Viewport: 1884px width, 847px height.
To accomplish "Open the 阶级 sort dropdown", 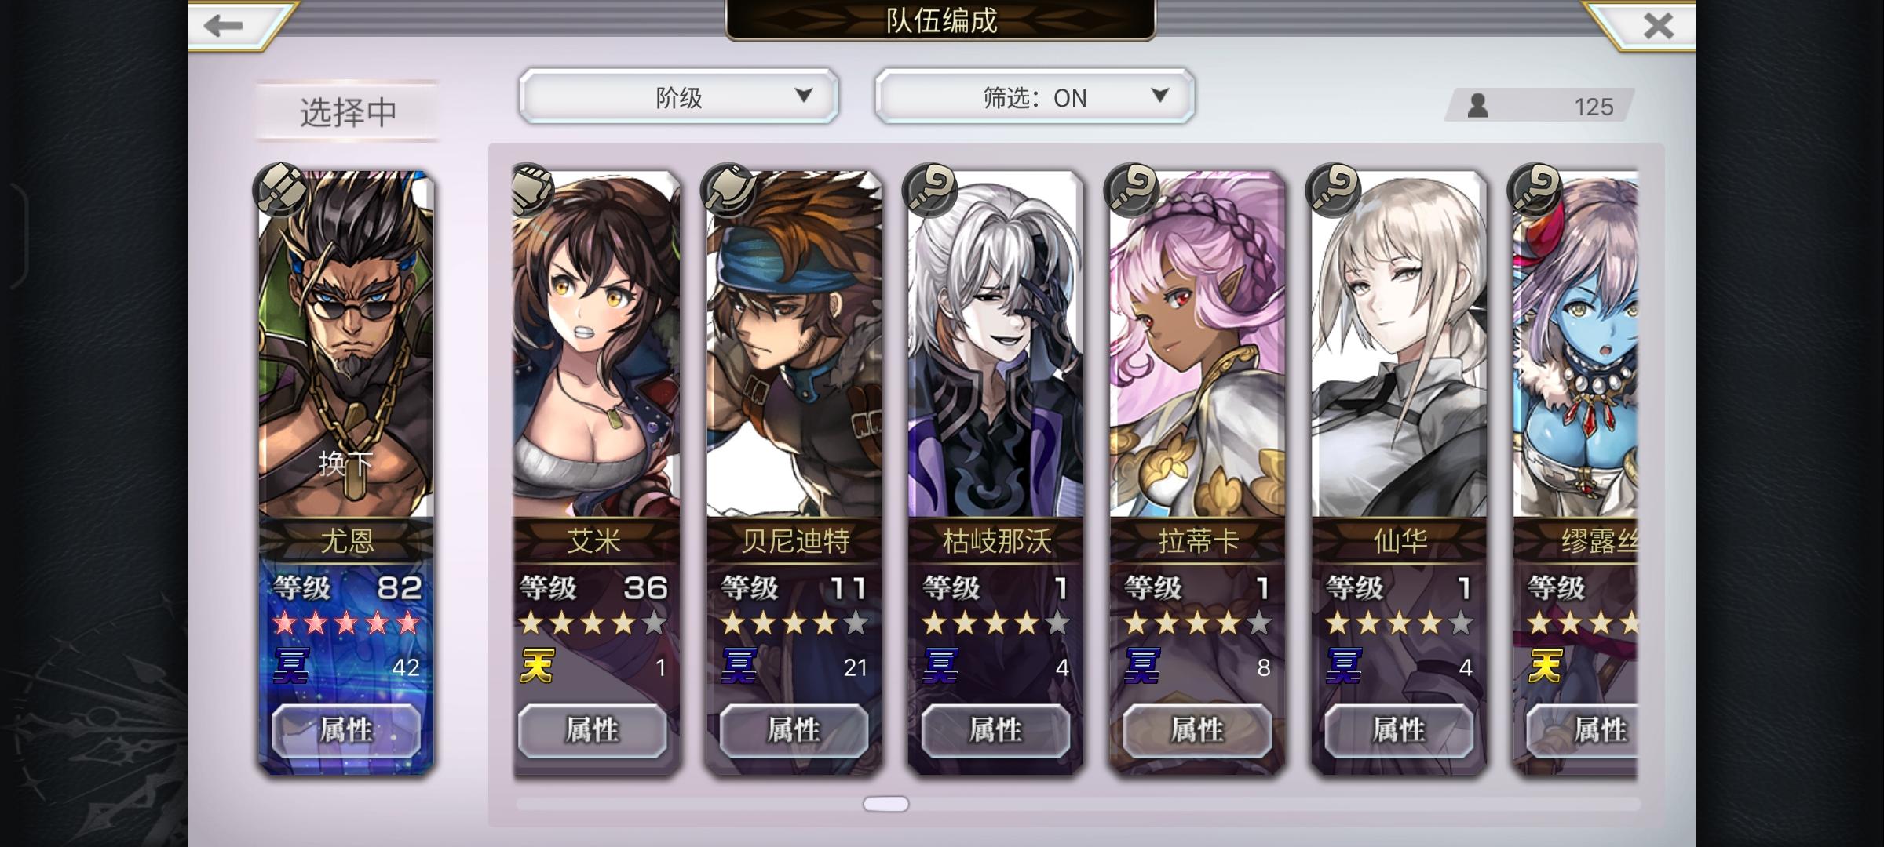I will (x=679, y=96).
